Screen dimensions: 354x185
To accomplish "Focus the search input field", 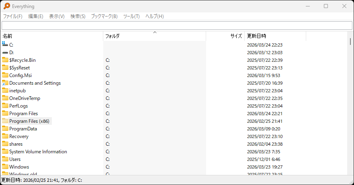I will click(x=177, y=26).
